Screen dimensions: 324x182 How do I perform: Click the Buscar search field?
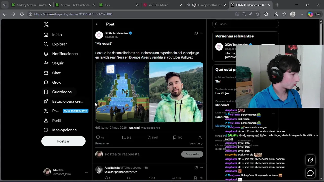pos(246,24)
